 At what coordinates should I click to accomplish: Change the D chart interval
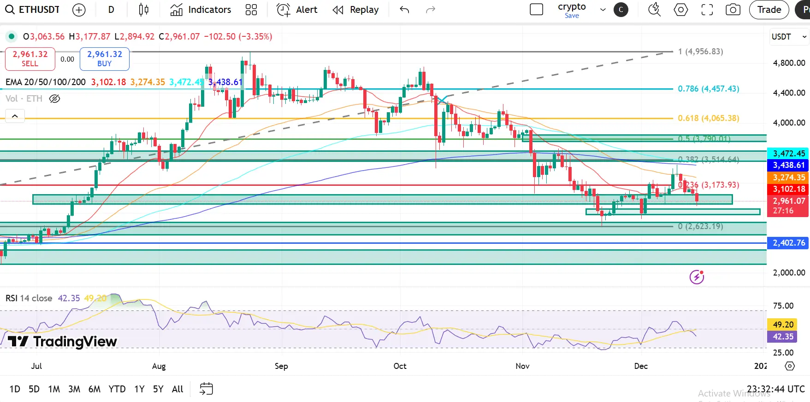[x=111, y=10]
